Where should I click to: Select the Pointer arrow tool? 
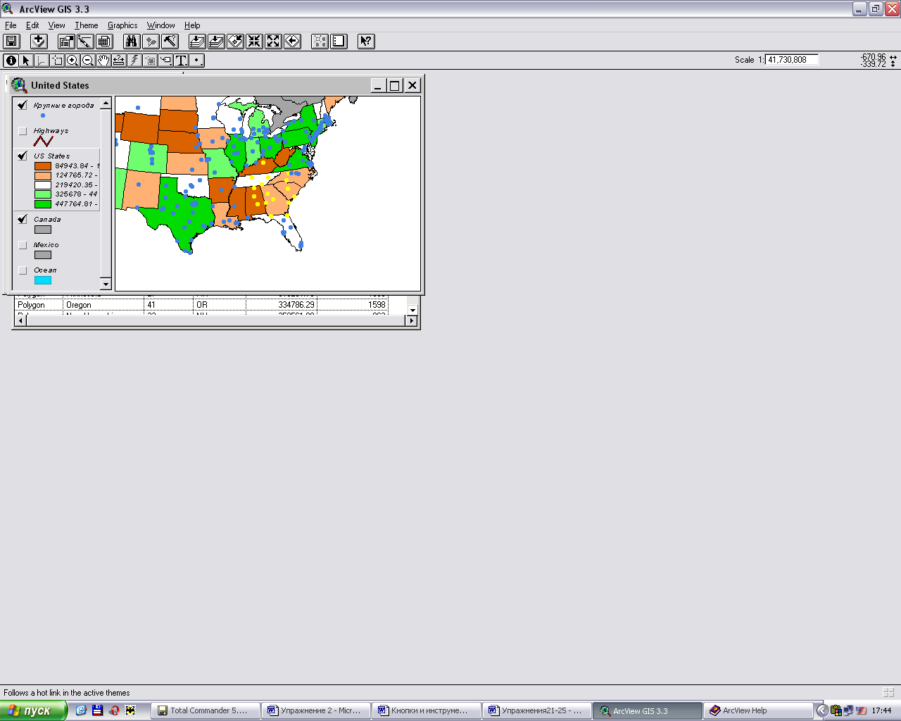coord(26,61)
